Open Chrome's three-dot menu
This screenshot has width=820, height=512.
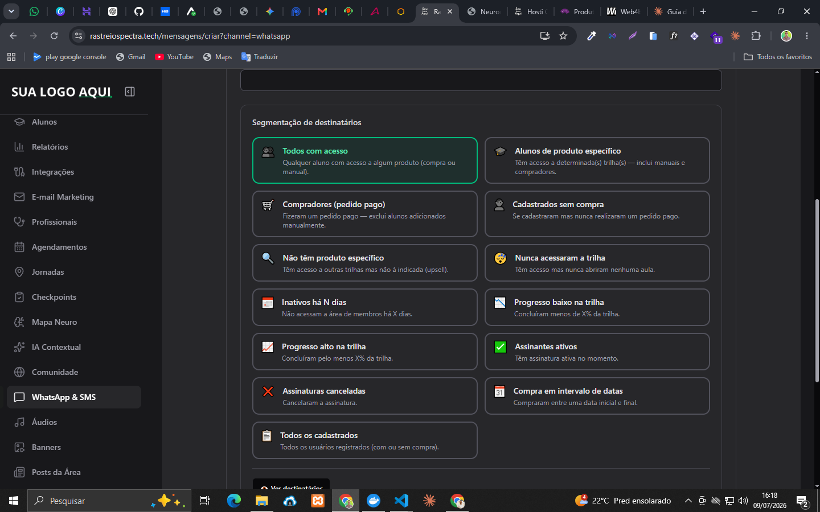[807, 36]
